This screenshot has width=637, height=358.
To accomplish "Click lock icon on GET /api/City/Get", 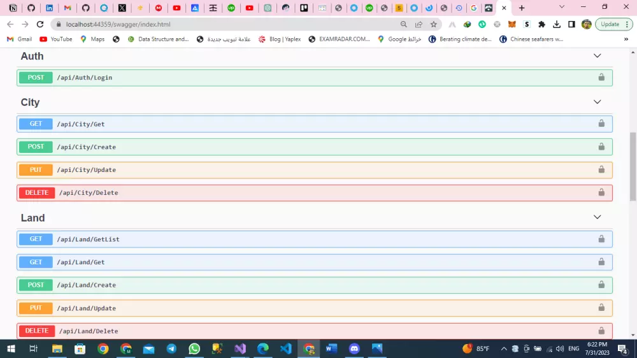I will coord(601,124).
